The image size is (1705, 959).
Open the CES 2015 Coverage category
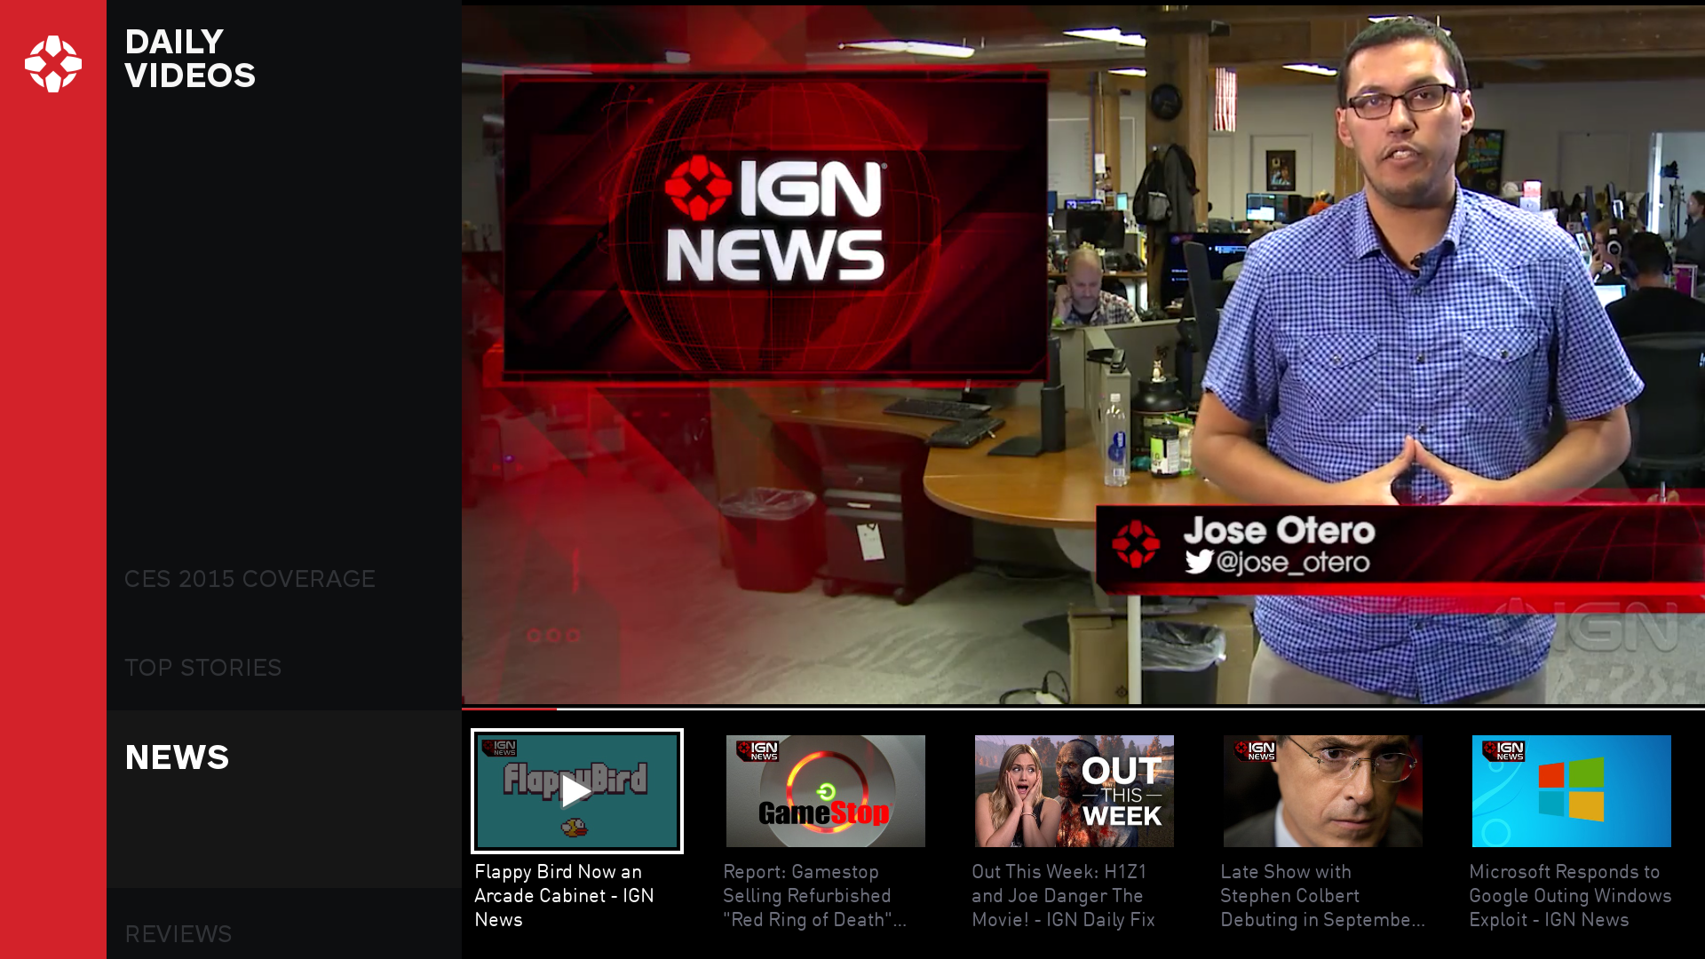tap(250, 579)
